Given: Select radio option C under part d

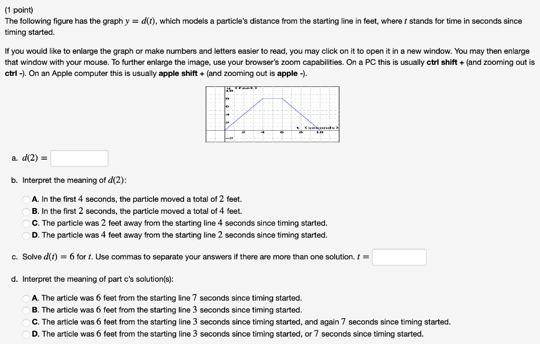Looking at the screenshot, I should pyautogui.click(x=26, y=321).
